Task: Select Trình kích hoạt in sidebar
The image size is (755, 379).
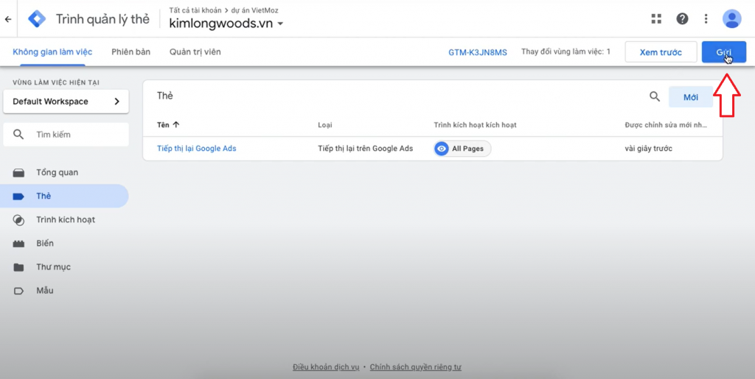Action: click(x=66, y=219)
